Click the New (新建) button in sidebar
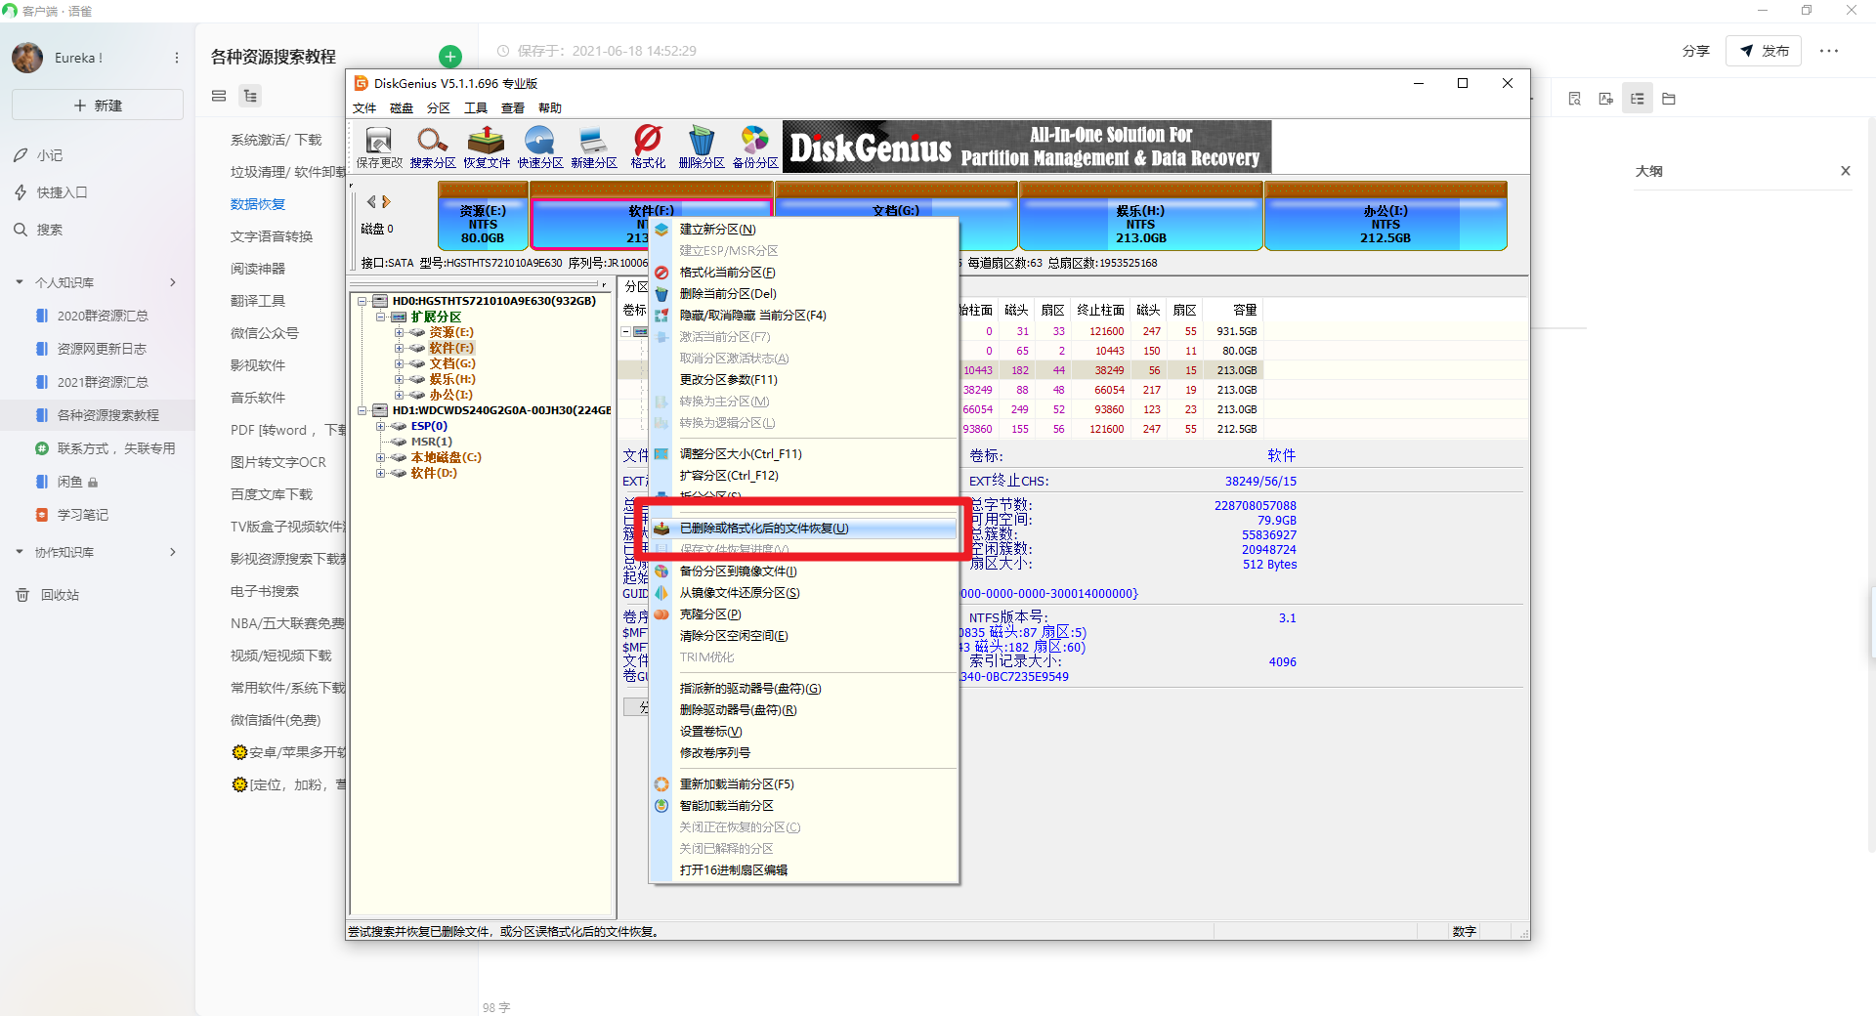Screen dimensions: 1876x1016 [x=98, y=105]
